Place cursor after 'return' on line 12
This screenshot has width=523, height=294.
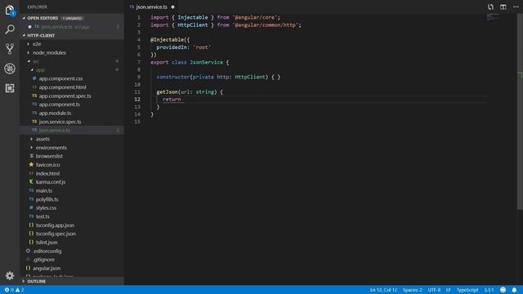tap(181, 100)
